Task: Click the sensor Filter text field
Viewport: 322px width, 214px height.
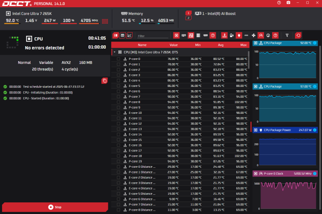Action: [x=152, y=36]
